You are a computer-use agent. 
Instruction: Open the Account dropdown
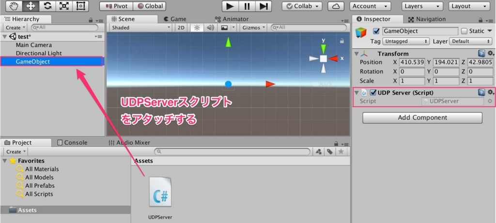click(370, 6)
